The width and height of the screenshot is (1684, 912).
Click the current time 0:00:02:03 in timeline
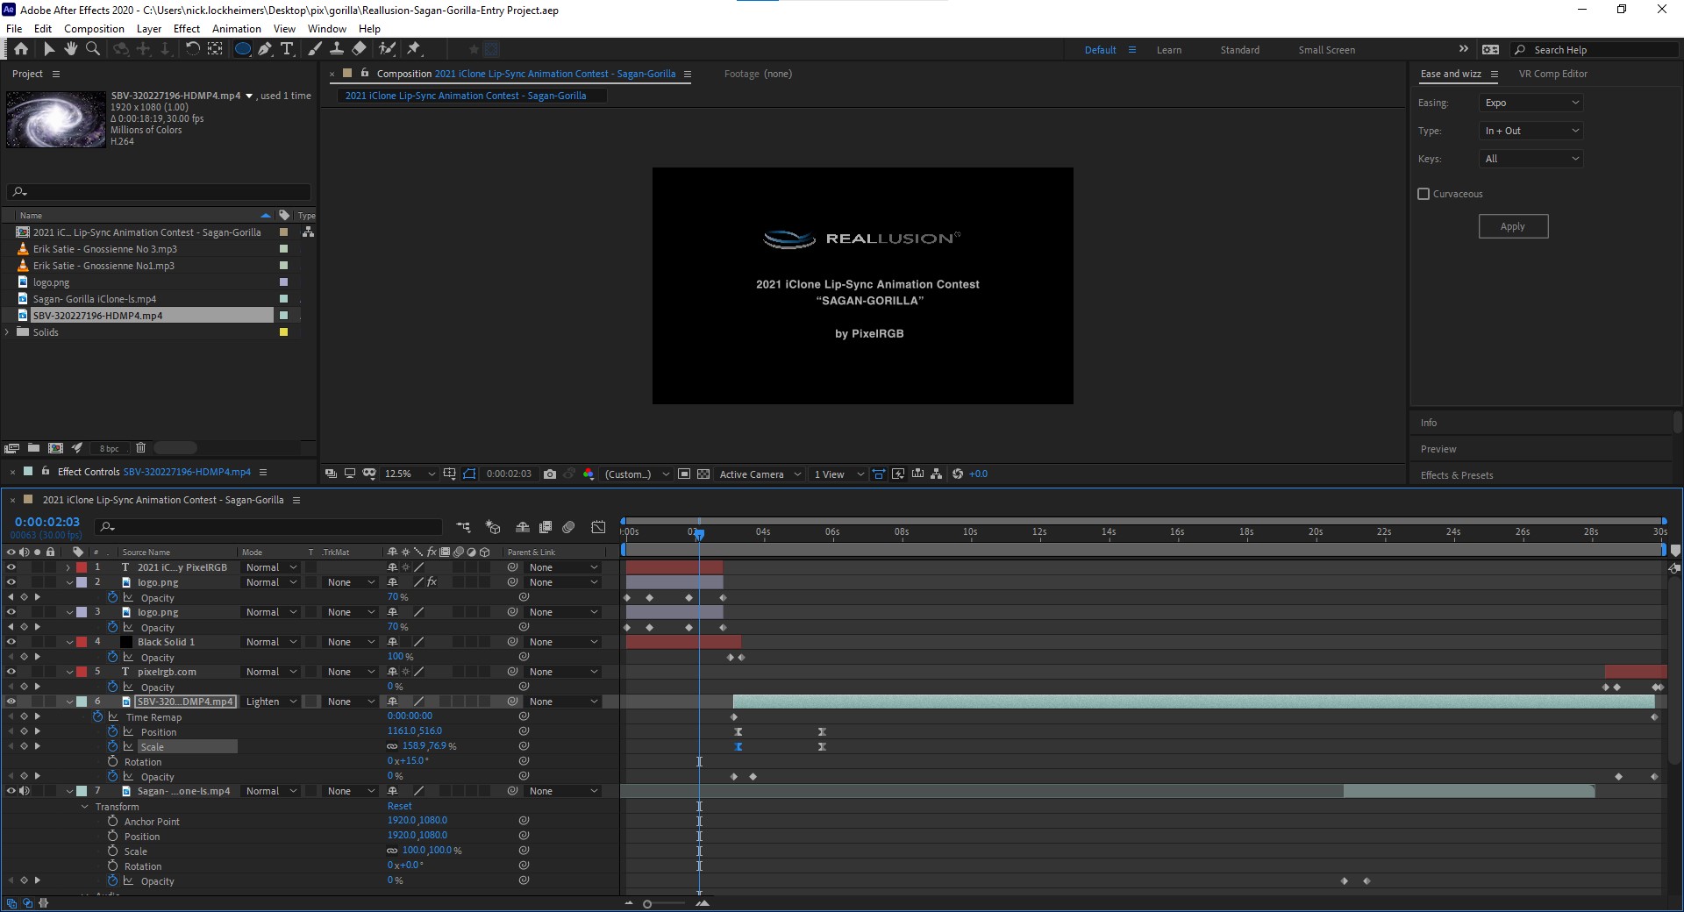47,522
